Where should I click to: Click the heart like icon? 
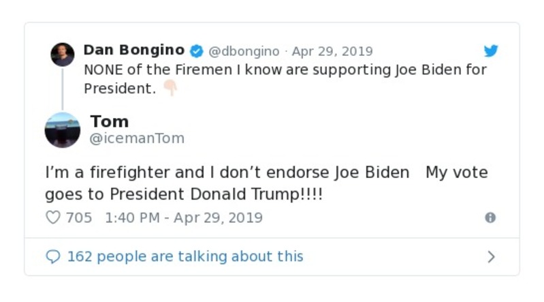tap(52, 217)
